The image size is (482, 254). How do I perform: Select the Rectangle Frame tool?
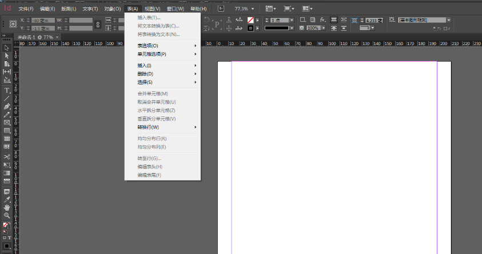coord(7,122)
